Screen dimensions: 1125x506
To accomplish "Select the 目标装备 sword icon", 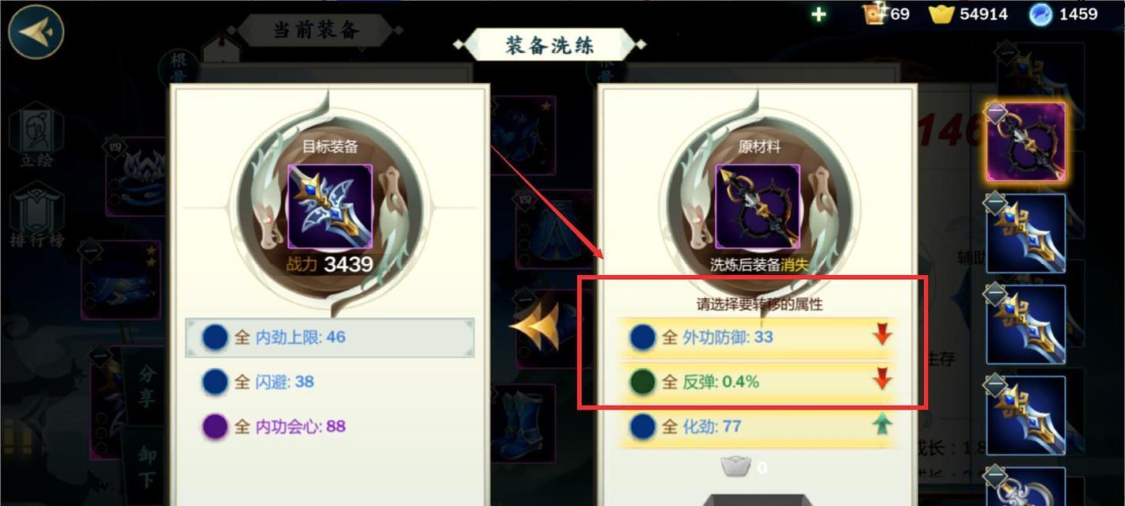I will click(x=330, y=207).
